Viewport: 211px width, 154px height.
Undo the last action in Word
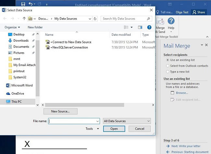pos(31,4)
